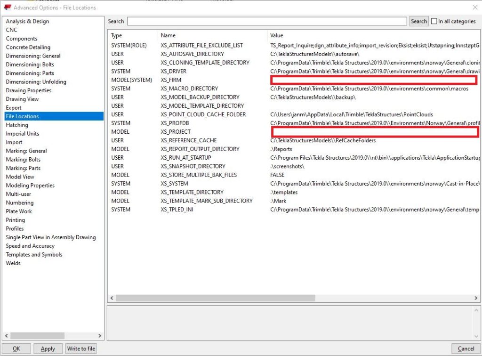
Task: Click into the Search text field
Action: [x=266, y=21]
